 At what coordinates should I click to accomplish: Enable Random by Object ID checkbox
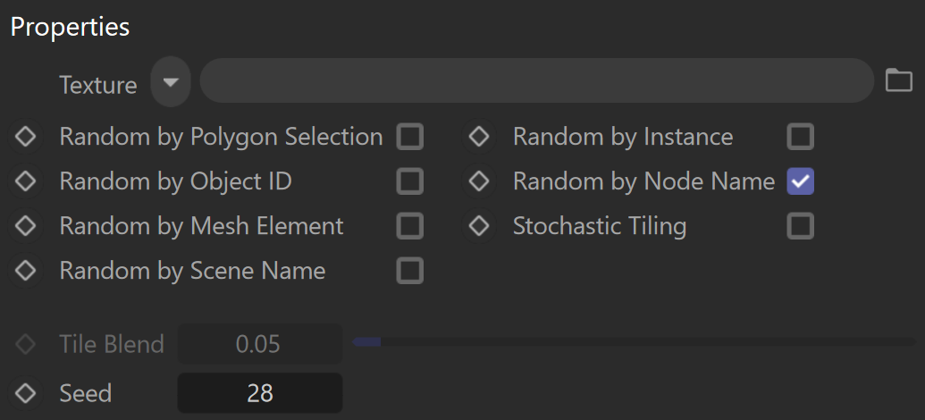coord(410,181)
